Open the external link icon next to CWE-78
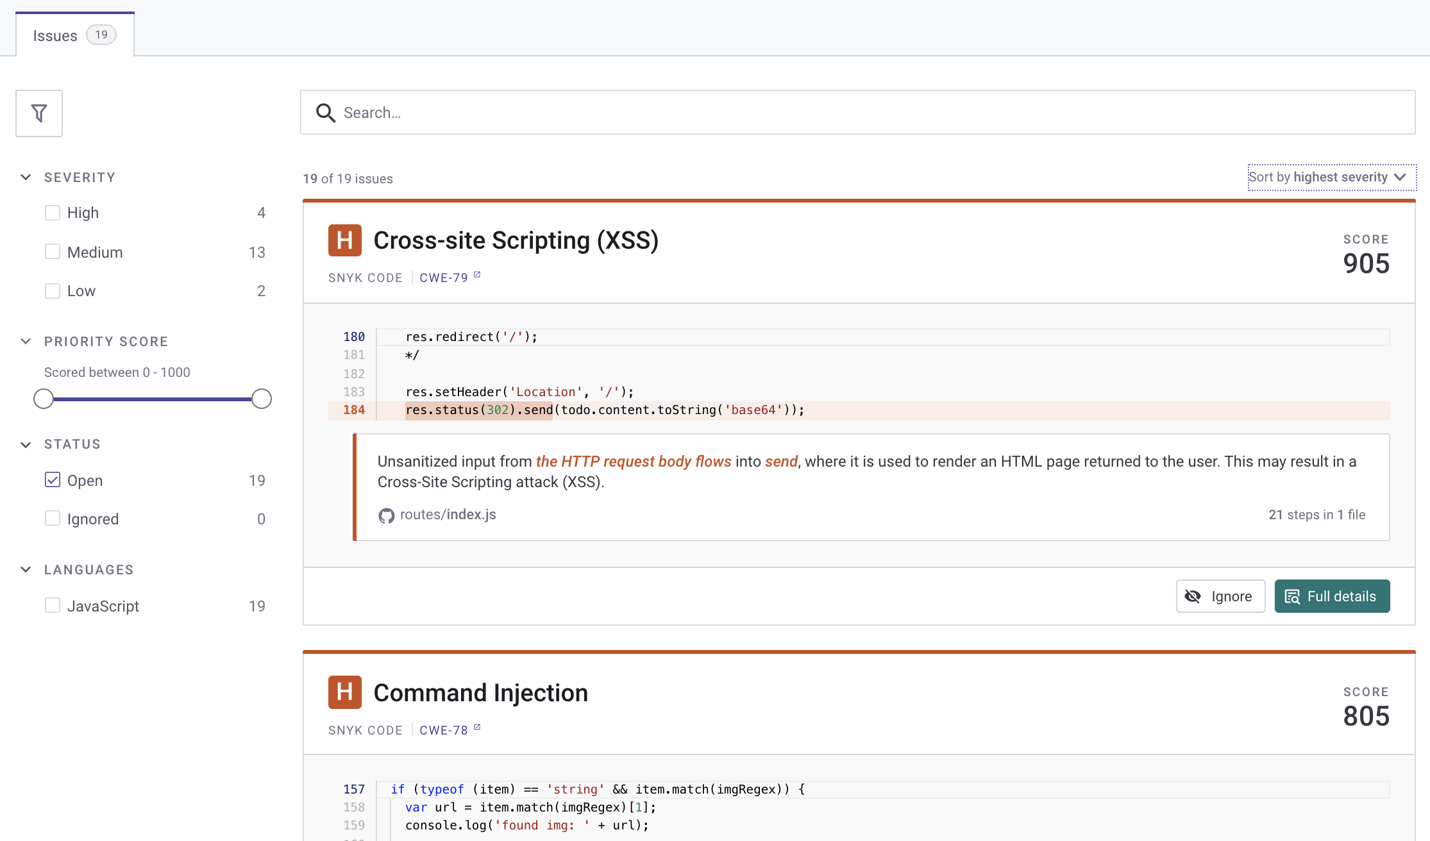This screenshot has height=841, width=1430. (477, 728)
